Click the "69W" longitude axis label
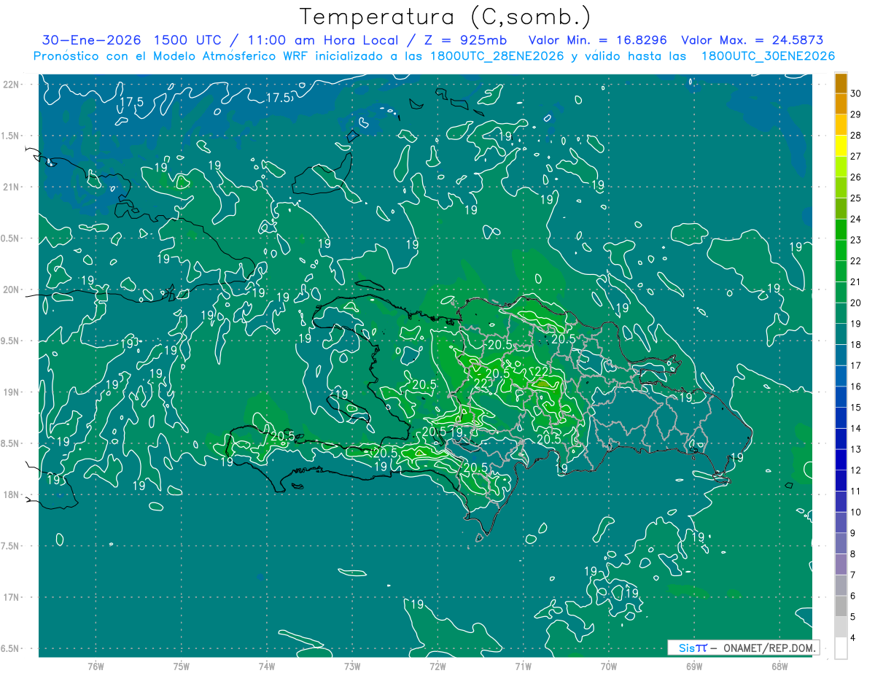This screenshot has height=676, width=875. (x=693, y=666)
